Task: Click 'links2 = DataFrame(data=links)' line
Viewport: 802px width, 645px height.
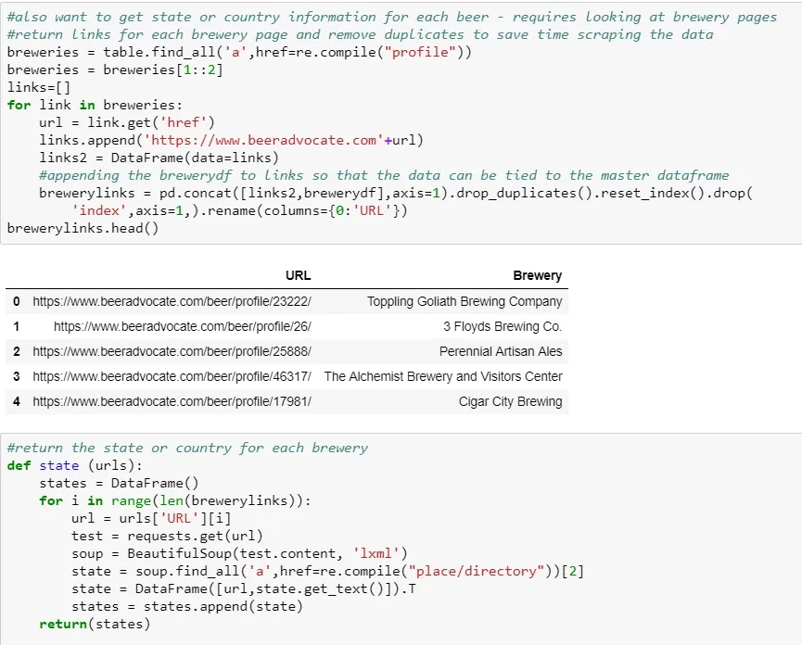Action: click(x=159, y=158)
